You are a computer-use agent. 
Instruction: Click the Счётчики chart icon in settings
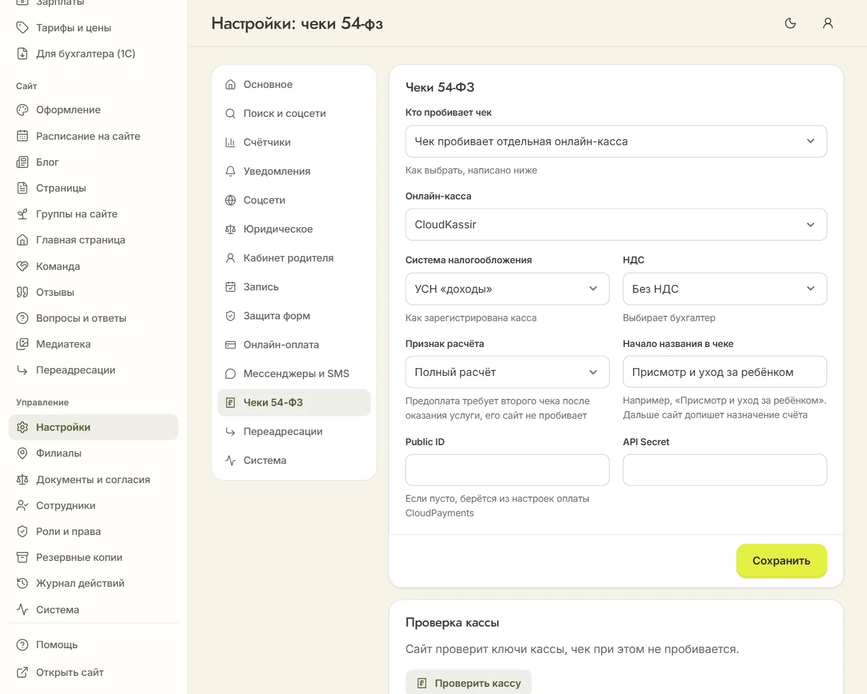(x=230, y=142)
